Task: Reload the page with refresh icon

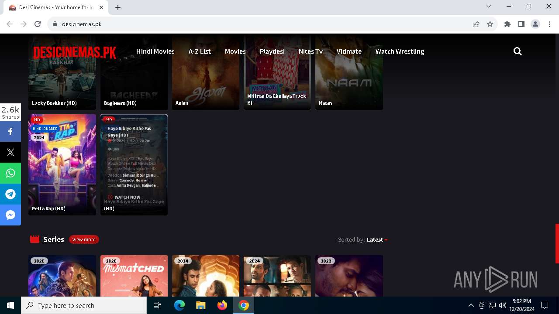Action: tap(38, 24)
